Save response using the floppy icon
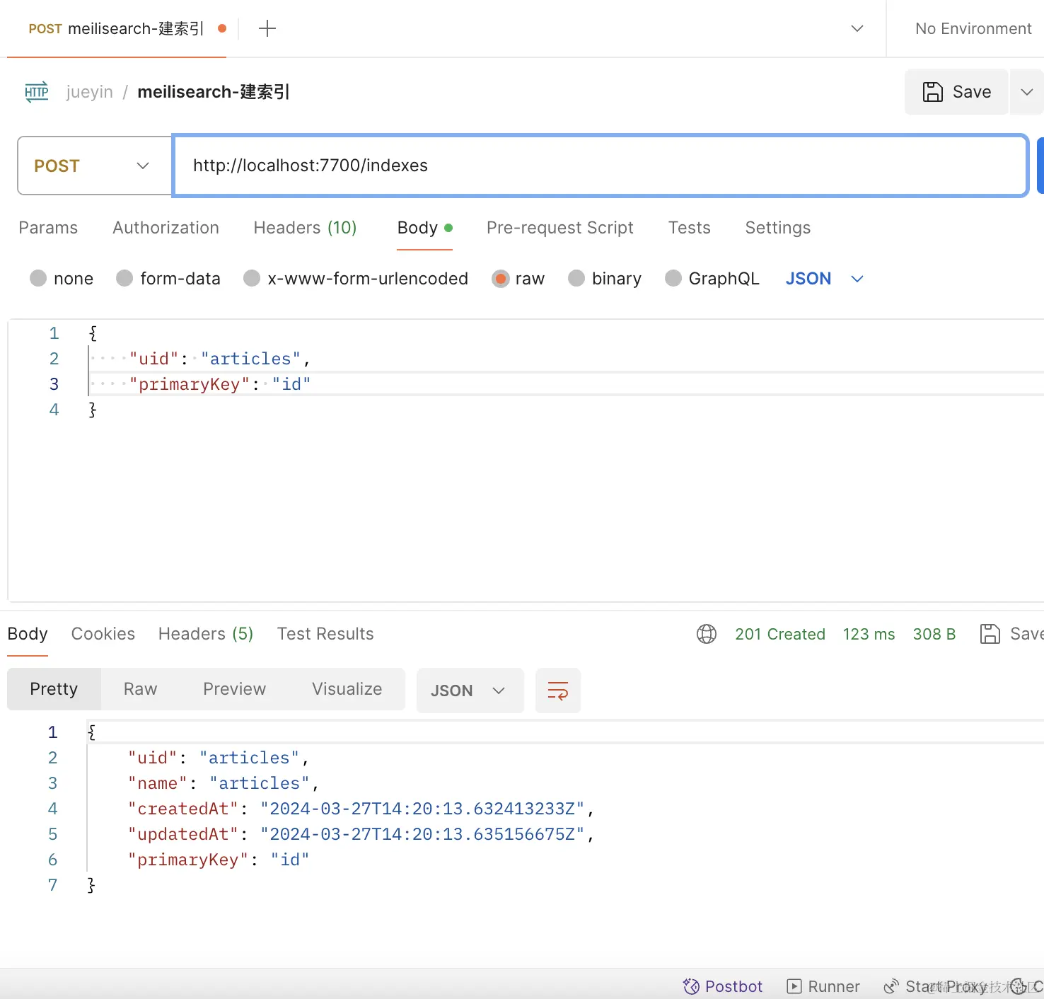The height and width of the screenshot is (999, 1044). [990, 634]
